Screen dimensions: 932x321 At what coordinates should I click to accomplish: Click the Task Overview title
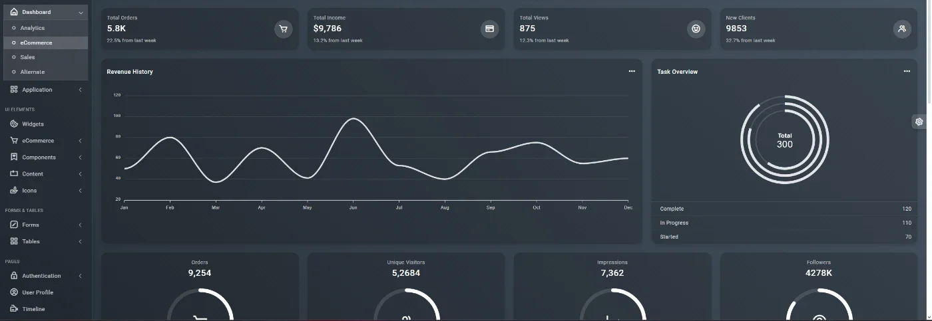pyautogui.click(x=678, y=72)
